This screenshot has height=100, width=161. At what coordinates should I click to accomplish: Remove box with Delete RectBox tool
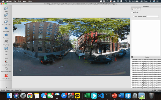(6, 77)
